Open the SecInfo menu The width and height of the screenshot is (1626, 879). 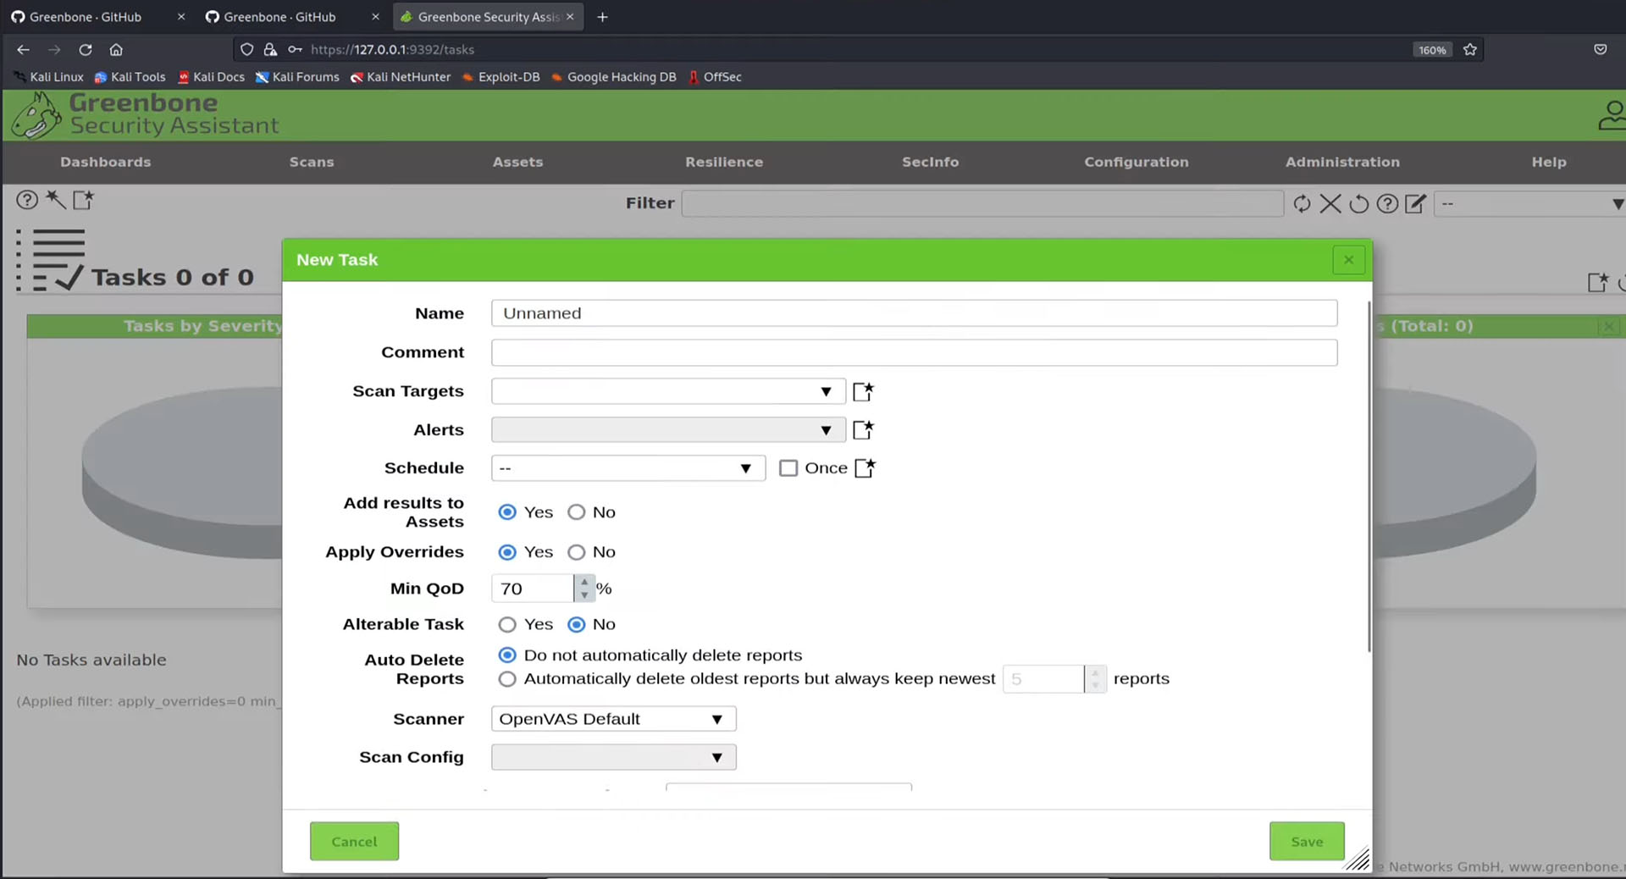pos(930,162)
